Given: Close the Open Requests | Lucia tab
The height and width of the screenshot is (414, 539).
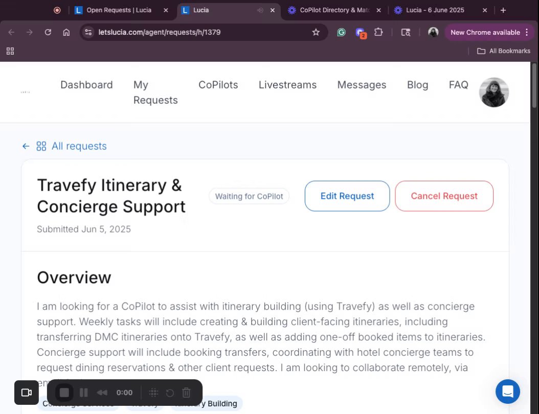Looking at the screenshot, I should click(x=166, y=10).
